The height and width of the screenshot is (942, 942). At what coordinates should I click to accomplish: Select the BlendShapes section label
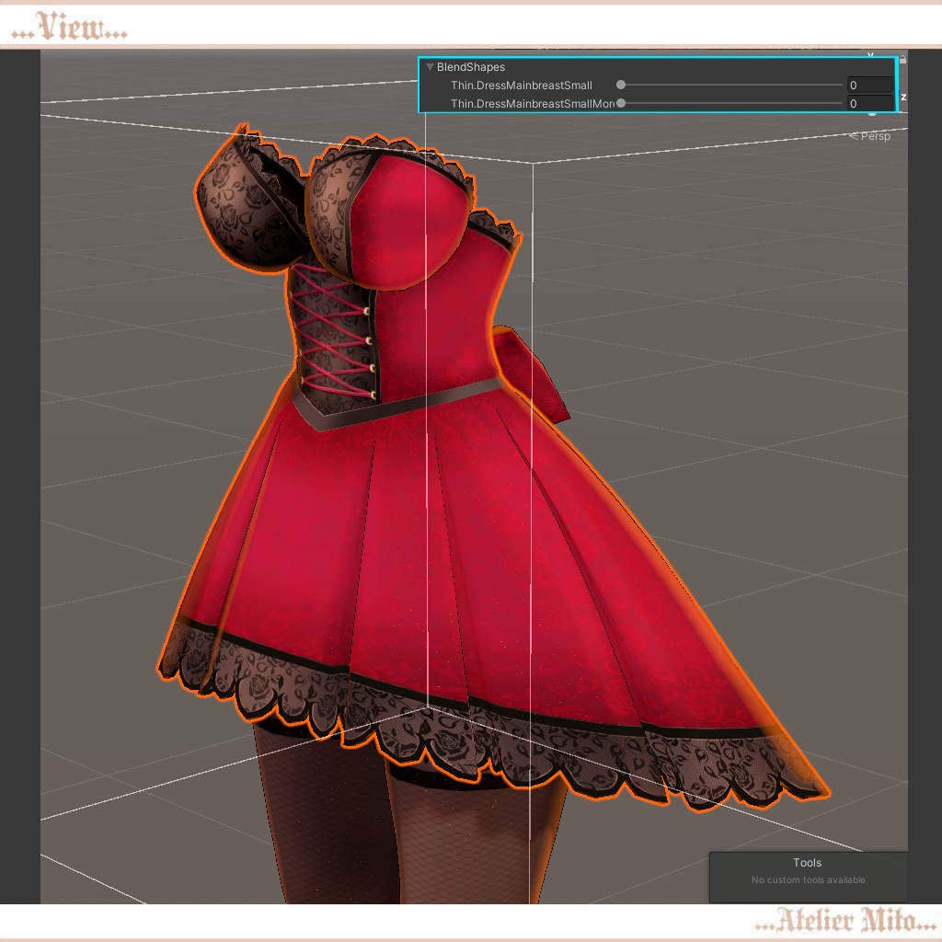[470, 66]
